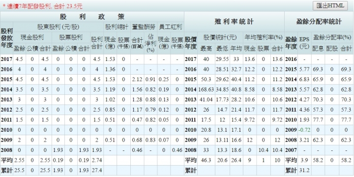Click the 年均殖利率(%) header
354x177 pixels.
tap(264, 37)
